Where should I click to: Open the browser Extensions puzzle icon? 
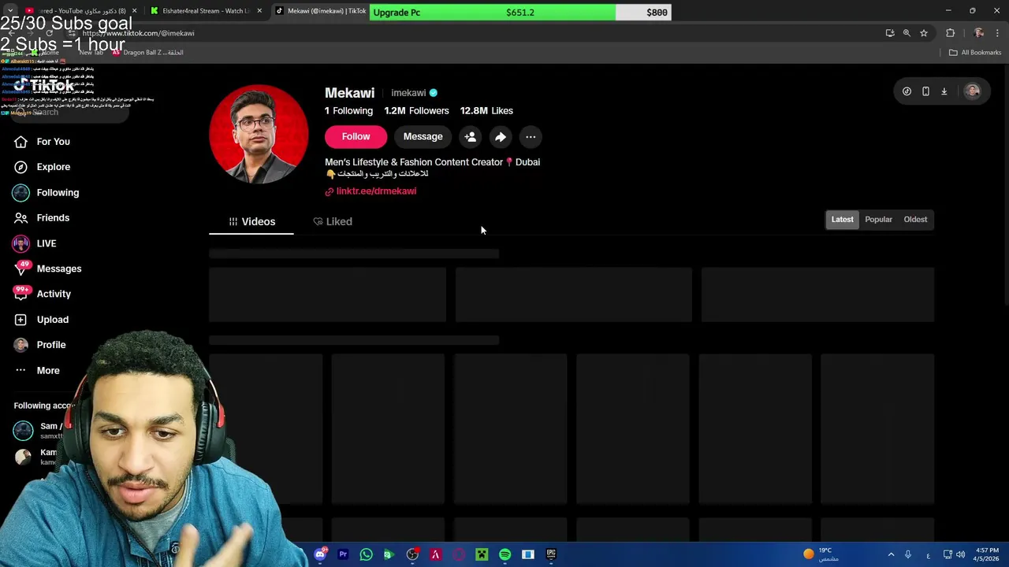point(950,33)
